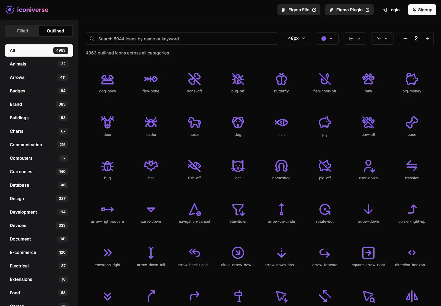Open the Figma Plugin link
This screenshot has width=441, height=306.
[x=349, y=10]
